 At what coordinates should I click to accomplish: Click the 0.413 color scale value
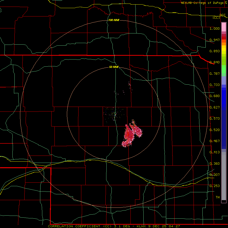pos(215,152)
